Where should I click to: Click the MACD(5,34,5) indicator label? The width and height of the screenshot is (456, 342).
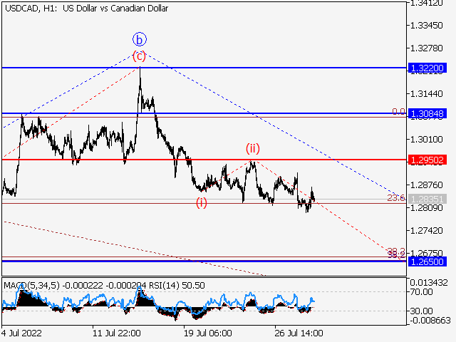click(x=31, y=285)
